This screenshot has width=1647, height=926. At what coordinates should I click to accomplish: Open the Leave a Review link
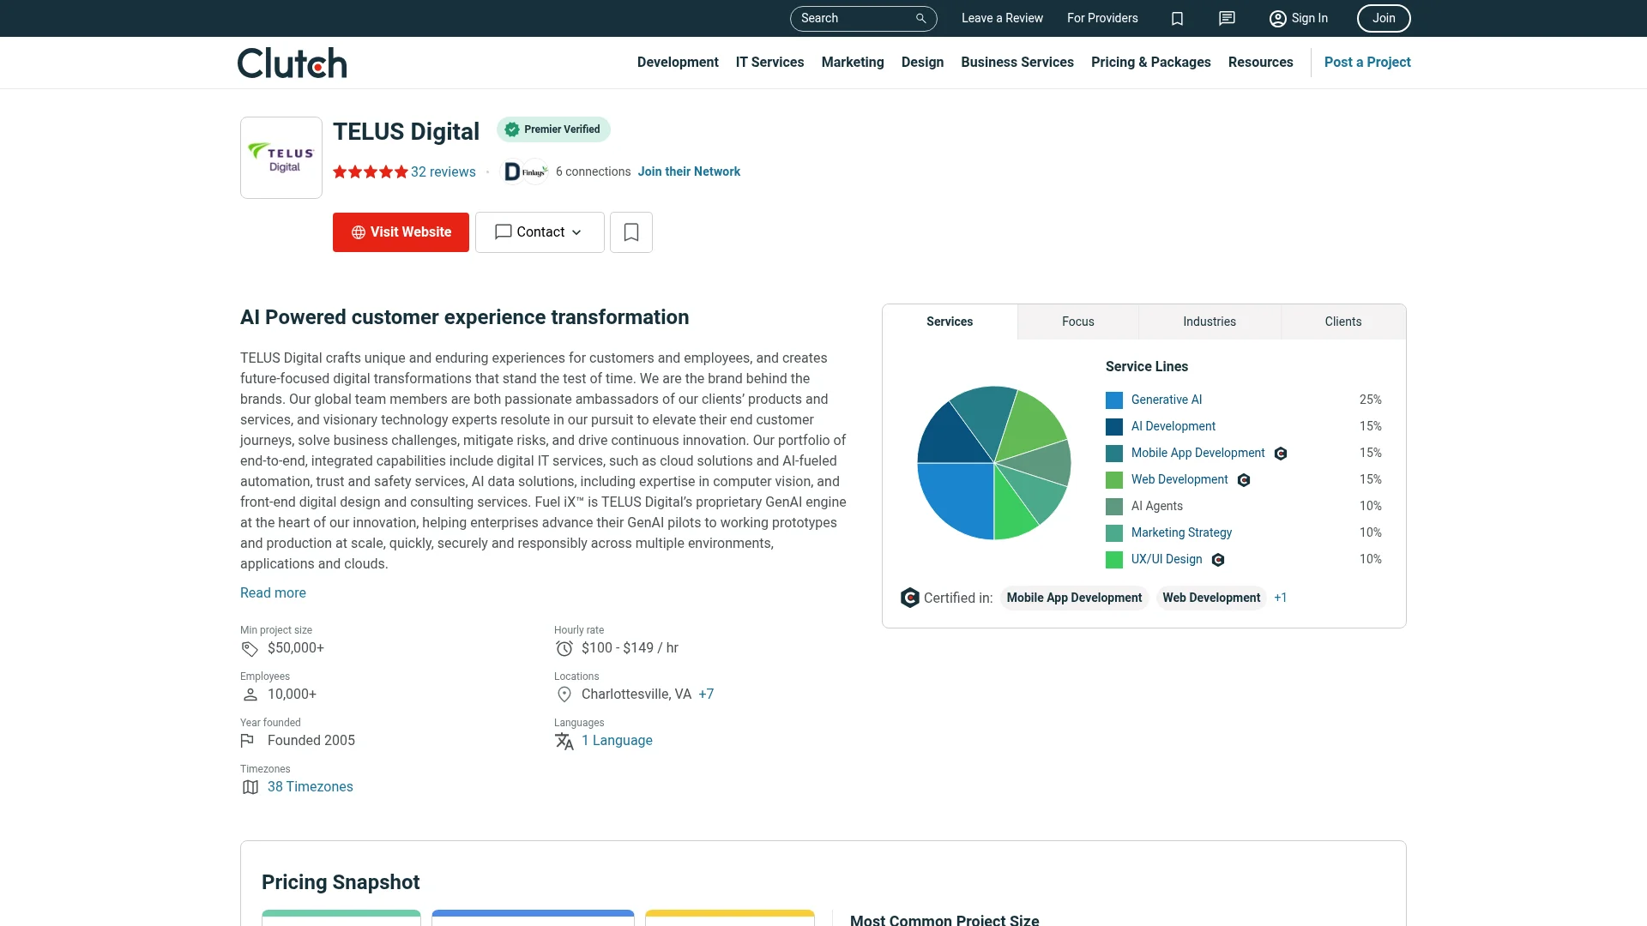tap(1002, 18)
